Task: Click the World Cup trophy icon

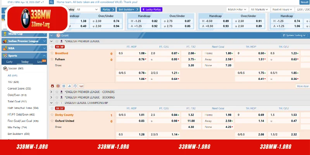Action: [5, 34]
